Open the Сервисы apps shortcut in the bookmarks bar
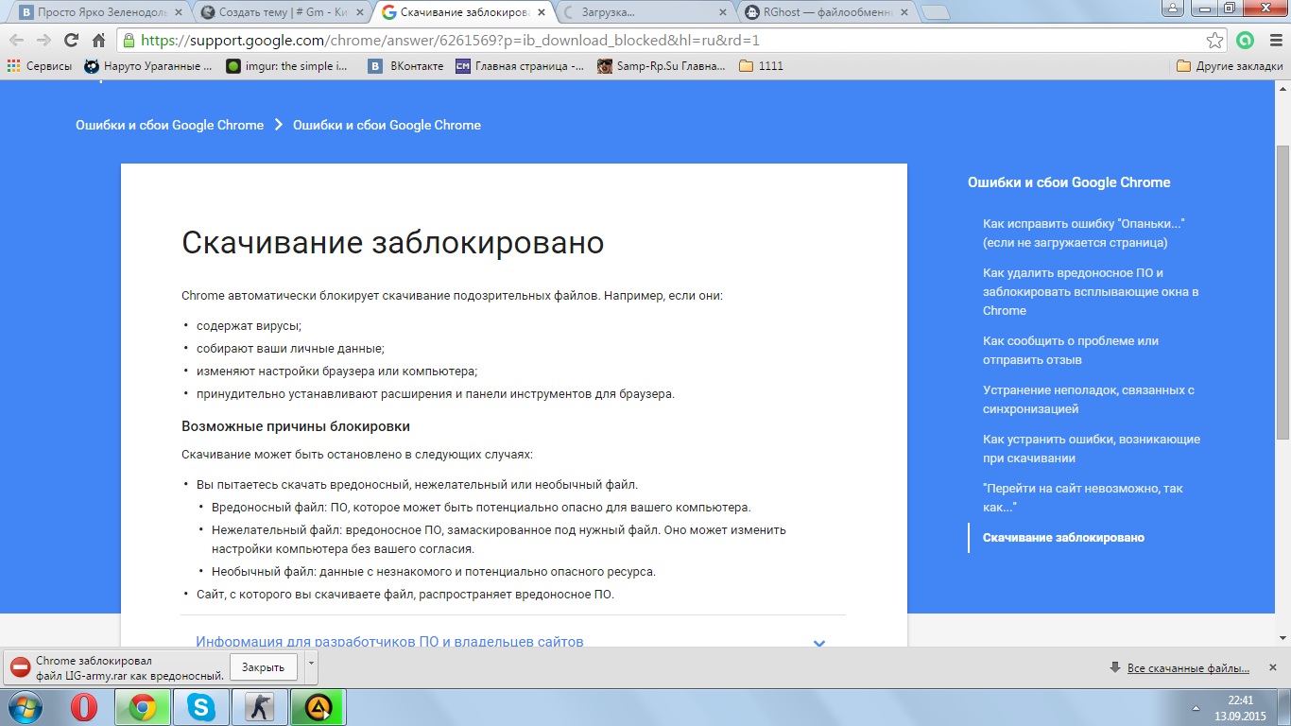Viewport: 1291px width, 726px height. click(x=39, y=66)
